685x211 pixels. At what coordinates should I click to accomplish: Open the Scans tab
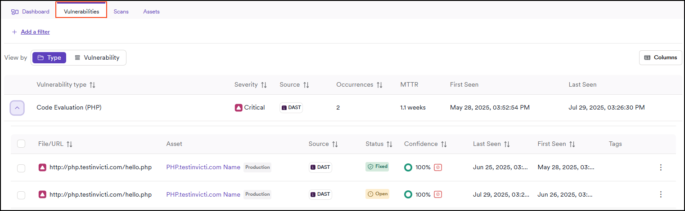point(121,12)
